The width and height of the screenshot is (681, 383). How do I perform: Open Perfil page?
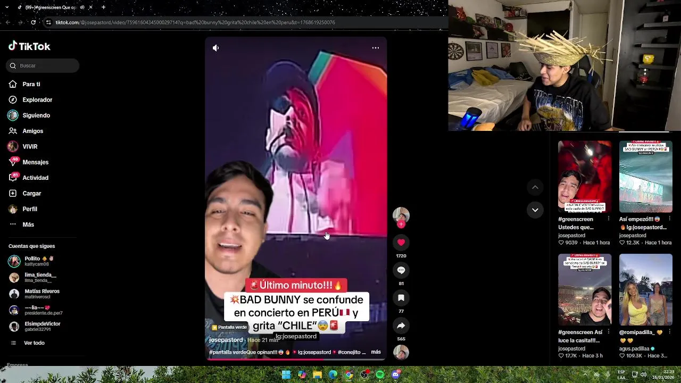click(23, 209)
